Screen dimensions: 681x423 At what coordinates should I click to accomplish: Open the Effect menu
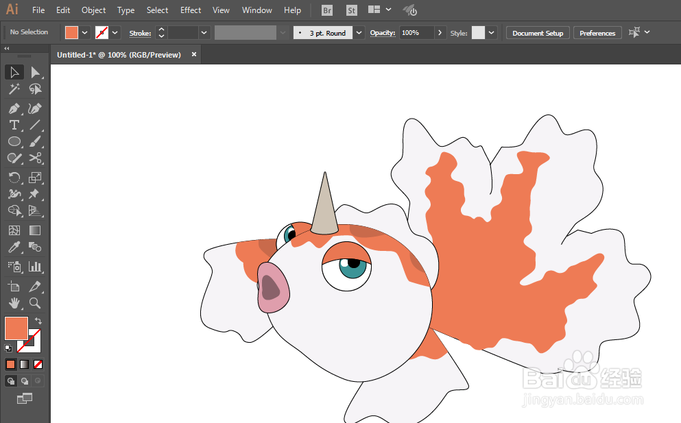191,10
